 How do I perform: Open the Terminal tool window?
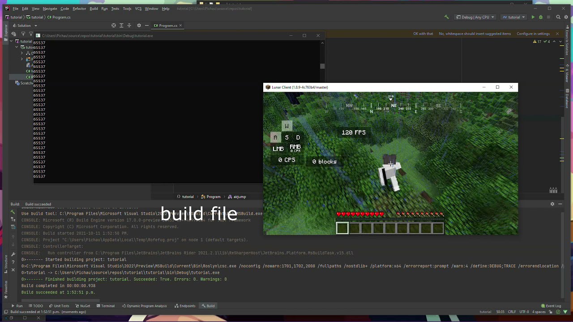pyautogui.click(x=105, y=306)
